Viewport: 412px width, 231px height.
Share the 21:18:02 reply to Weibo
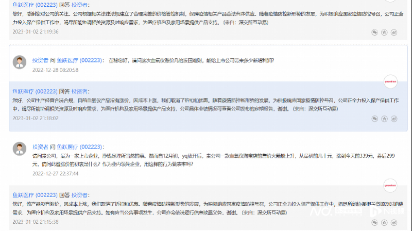click(393, 119)
